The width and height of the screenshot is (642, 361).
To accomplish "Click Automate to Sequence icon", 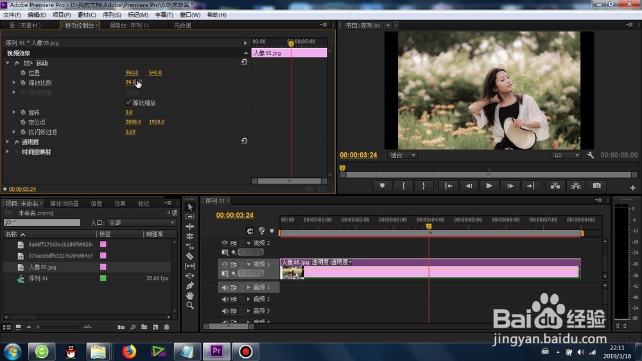I will (x=121, y=327).
